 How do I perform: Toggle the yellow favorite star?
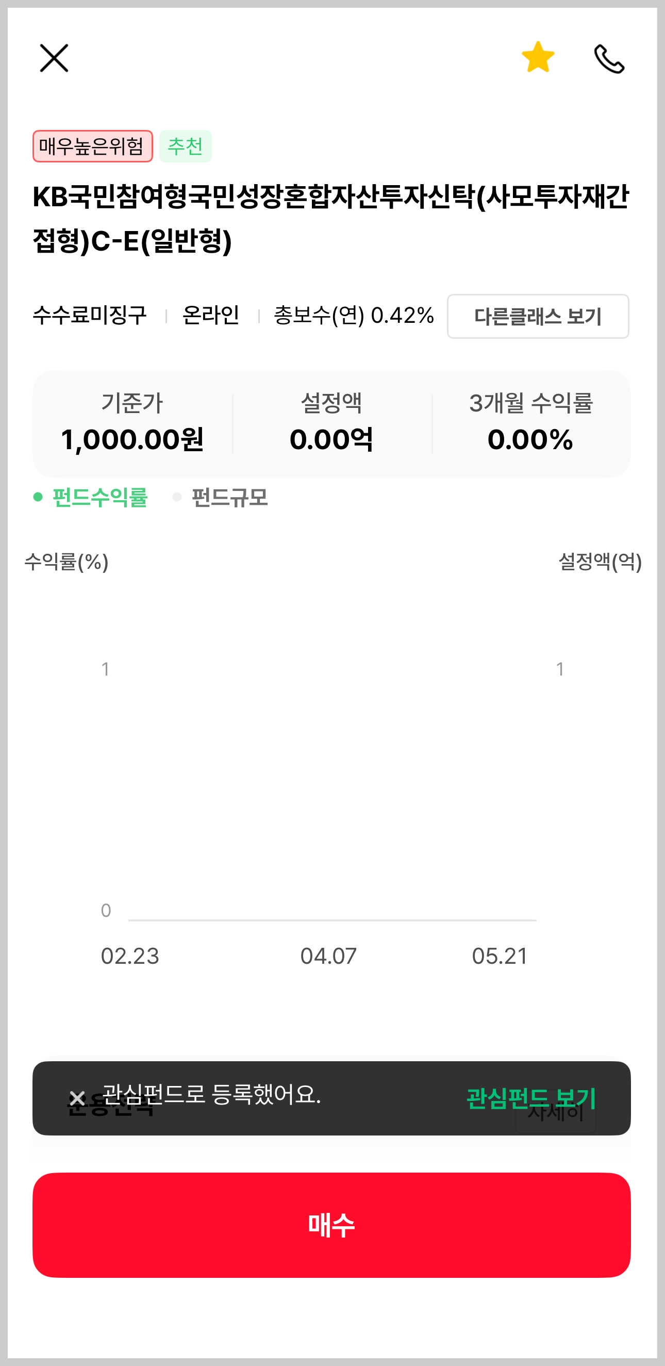point(538,57)
